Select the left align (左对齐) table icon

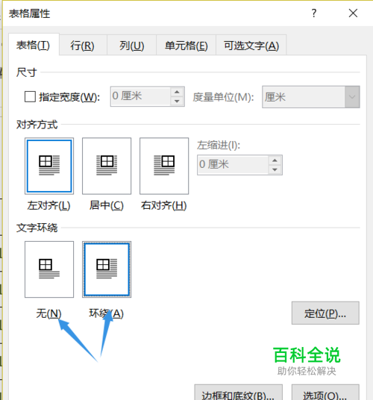49,166
